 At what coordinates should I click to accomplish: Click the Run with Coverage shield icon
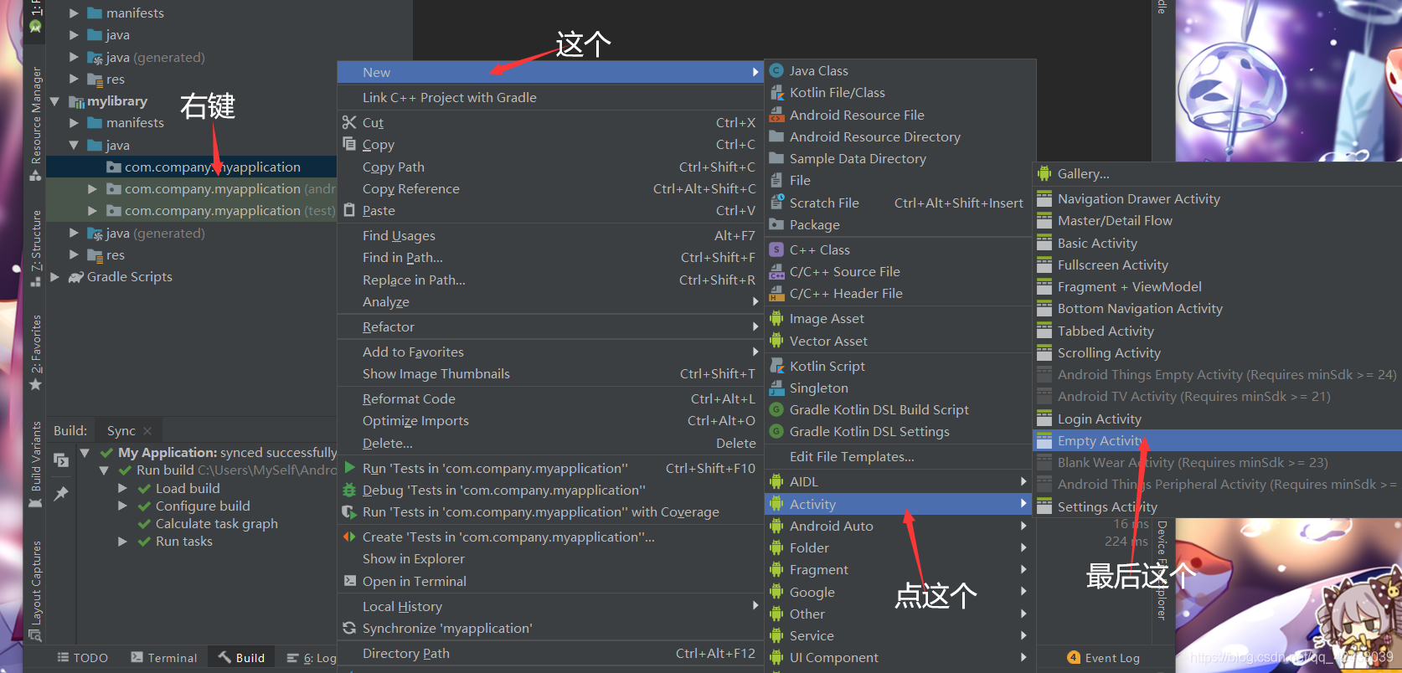click(x=349, y=511)
